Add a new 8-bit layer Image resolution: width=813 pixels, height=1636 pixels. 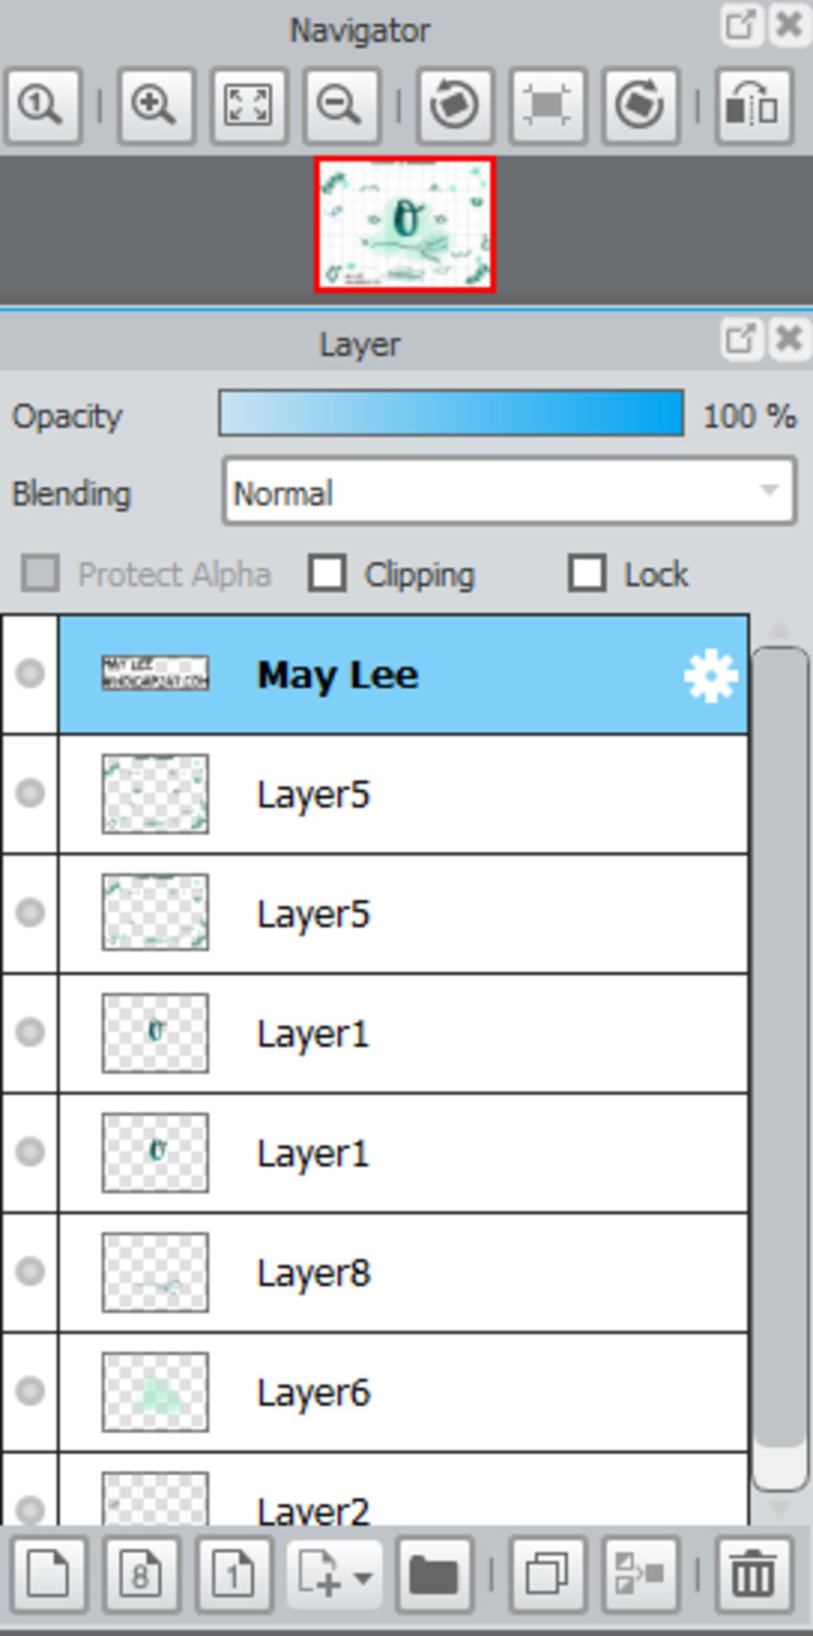point(141,1575)
